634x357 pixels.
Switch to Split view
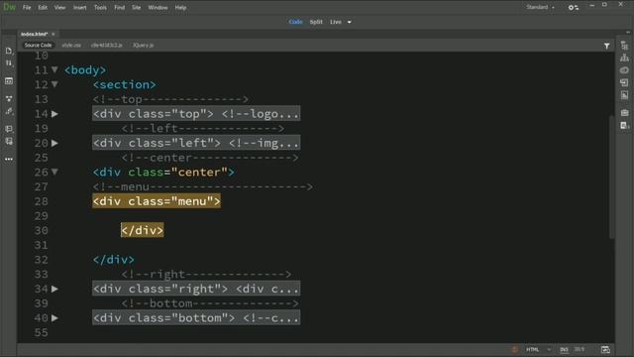(x=316, y=22)
